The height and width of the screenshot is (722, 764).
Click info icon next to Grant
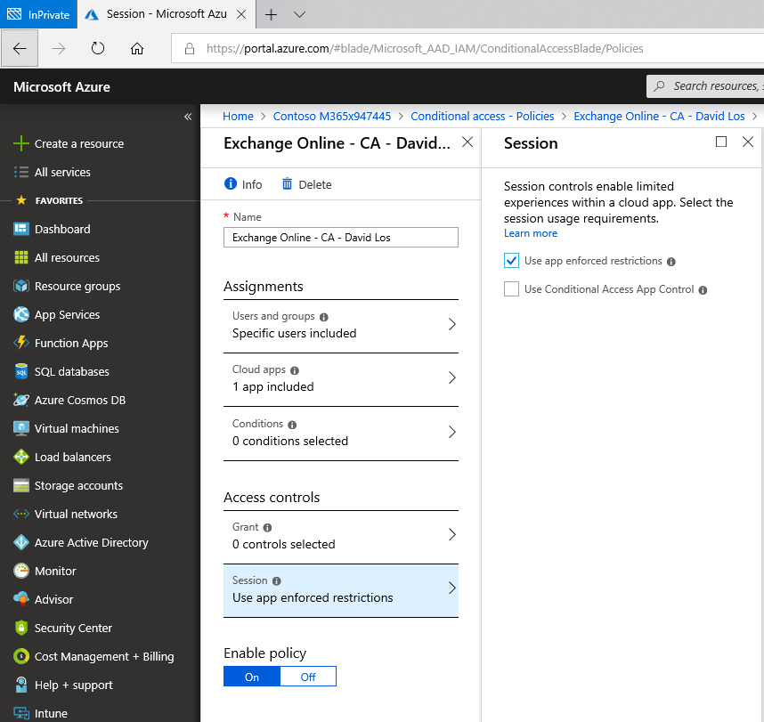[267, 528]
